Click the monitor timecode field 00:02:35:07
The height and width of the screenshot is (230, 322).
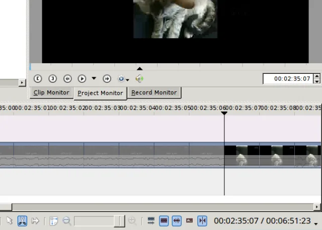(x=288, y=79)
